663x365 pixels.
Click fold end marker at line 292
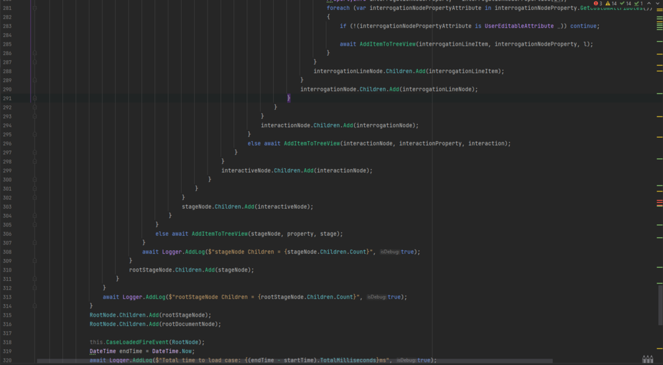pos(34,107)
